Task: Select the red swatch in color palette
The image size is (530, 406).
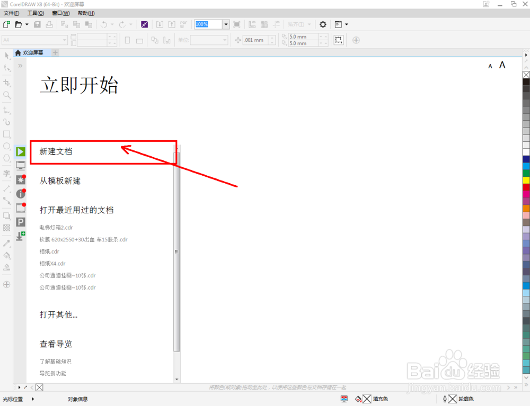Action: (x=526, y=187)
